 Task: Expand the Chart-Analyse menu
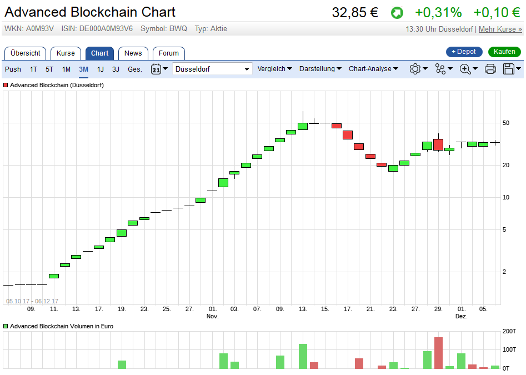coord(373,69)
